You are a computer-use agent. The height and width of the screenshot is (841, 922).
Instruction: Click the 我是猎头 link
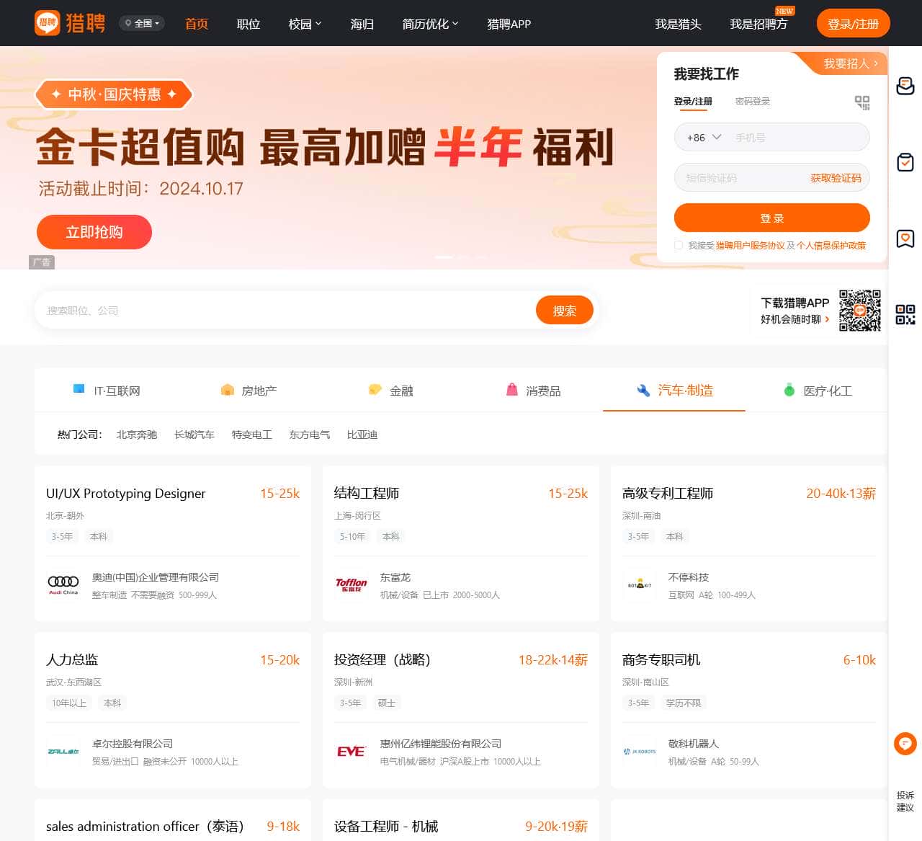tap(678, 24)
